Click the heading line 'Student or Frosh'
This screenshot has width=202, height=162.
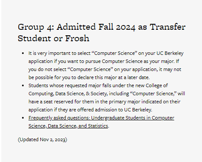click(x=53, y=38)
